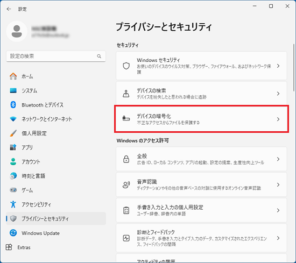Click the アクセシビリティ figure icon
The height and width of the screenshot is (263, 296).
(13, 204)
